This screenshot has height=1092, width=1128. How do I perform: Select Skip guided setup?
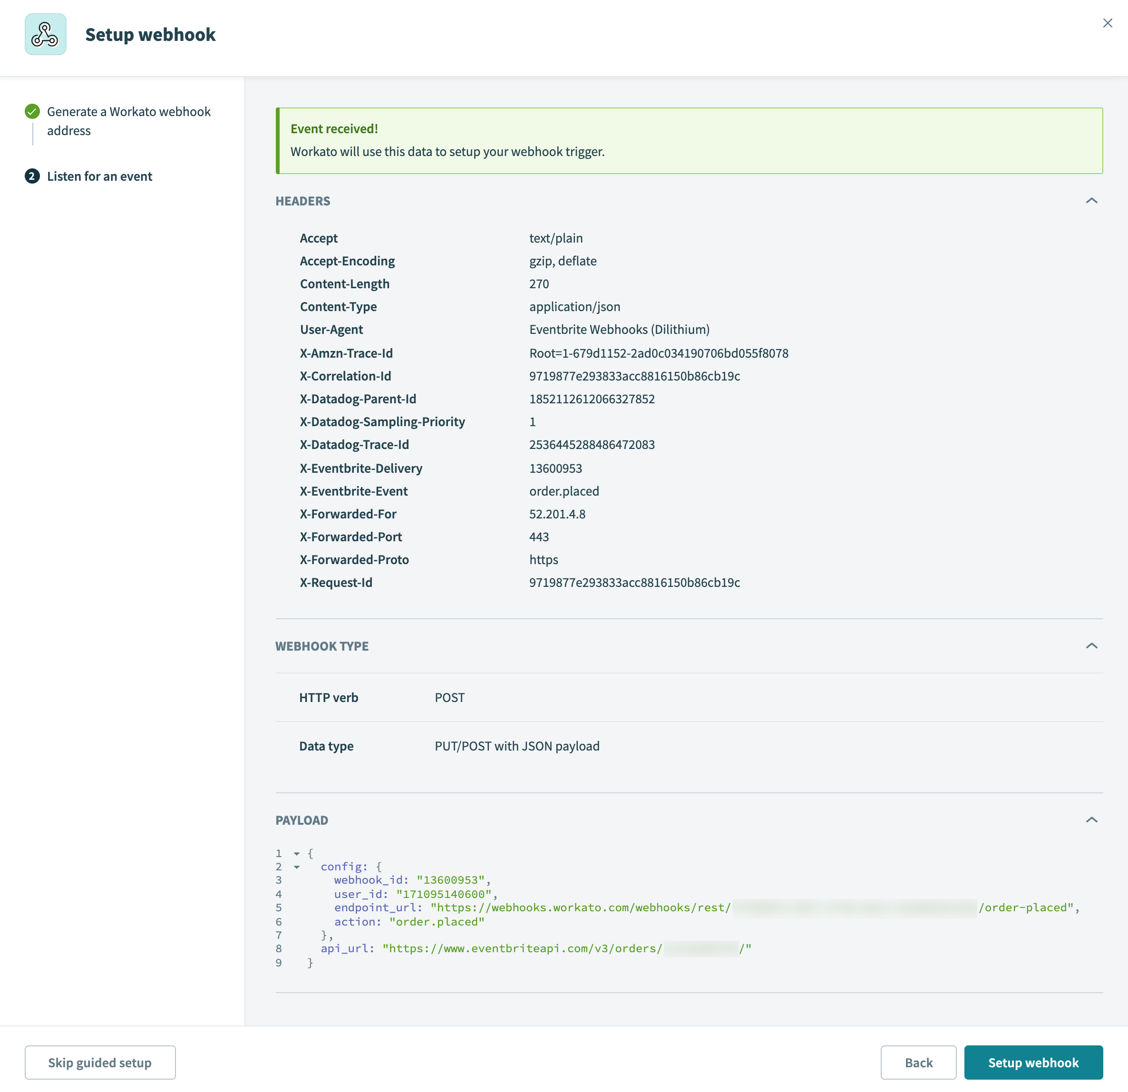pyautogui.click(x=99, y=1062)
